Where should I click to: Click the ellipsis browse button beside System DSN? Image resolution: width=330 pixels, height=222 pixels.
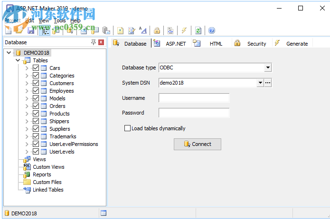268,83
